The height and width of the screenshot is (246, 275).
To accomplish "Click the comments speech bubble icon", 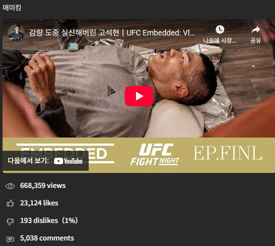I will coord(10,239).
